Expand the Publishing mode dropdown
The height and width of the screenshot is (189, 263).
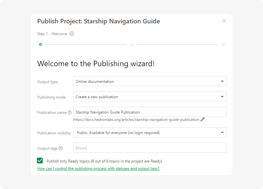[x=149, y=97]
